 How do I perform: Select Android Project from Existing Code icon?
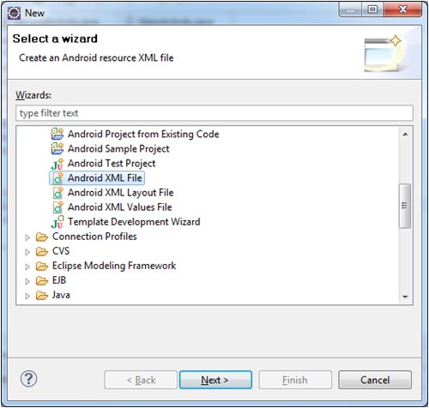pyautogui.click(x=57, y=134)
